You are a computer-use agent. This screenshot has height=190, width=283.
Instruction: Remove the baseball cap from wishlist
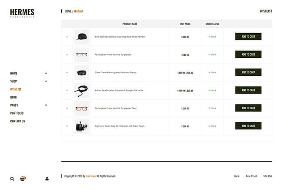pyautogui.click(x=67, y=37)
